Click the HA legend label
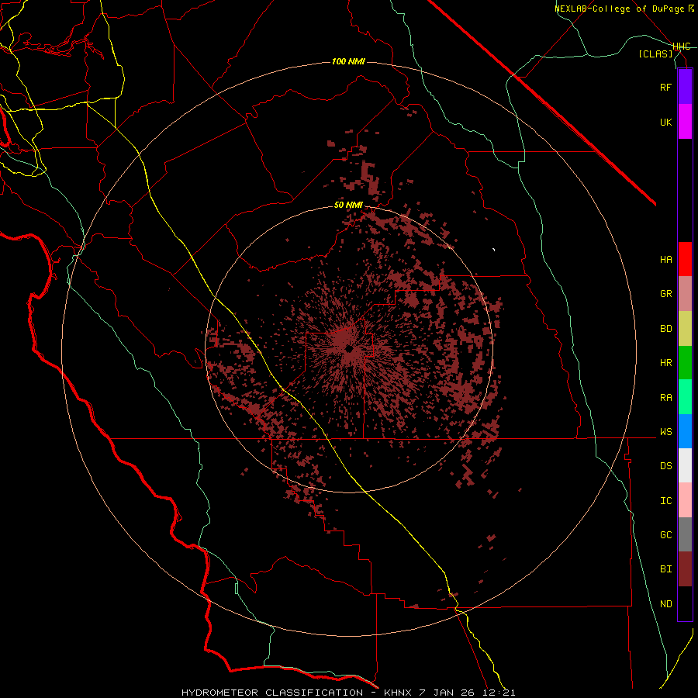698x698 pixels. 665,260
